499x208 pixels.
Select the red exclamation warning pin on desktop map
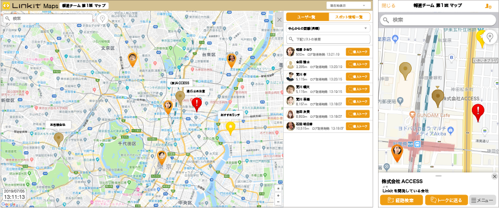197,104
